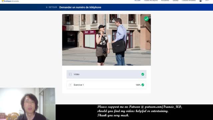The width and height of the screenshot is (213, 120).
Task: Click the pencil icon beside Exercice 1
Action: 70,85
